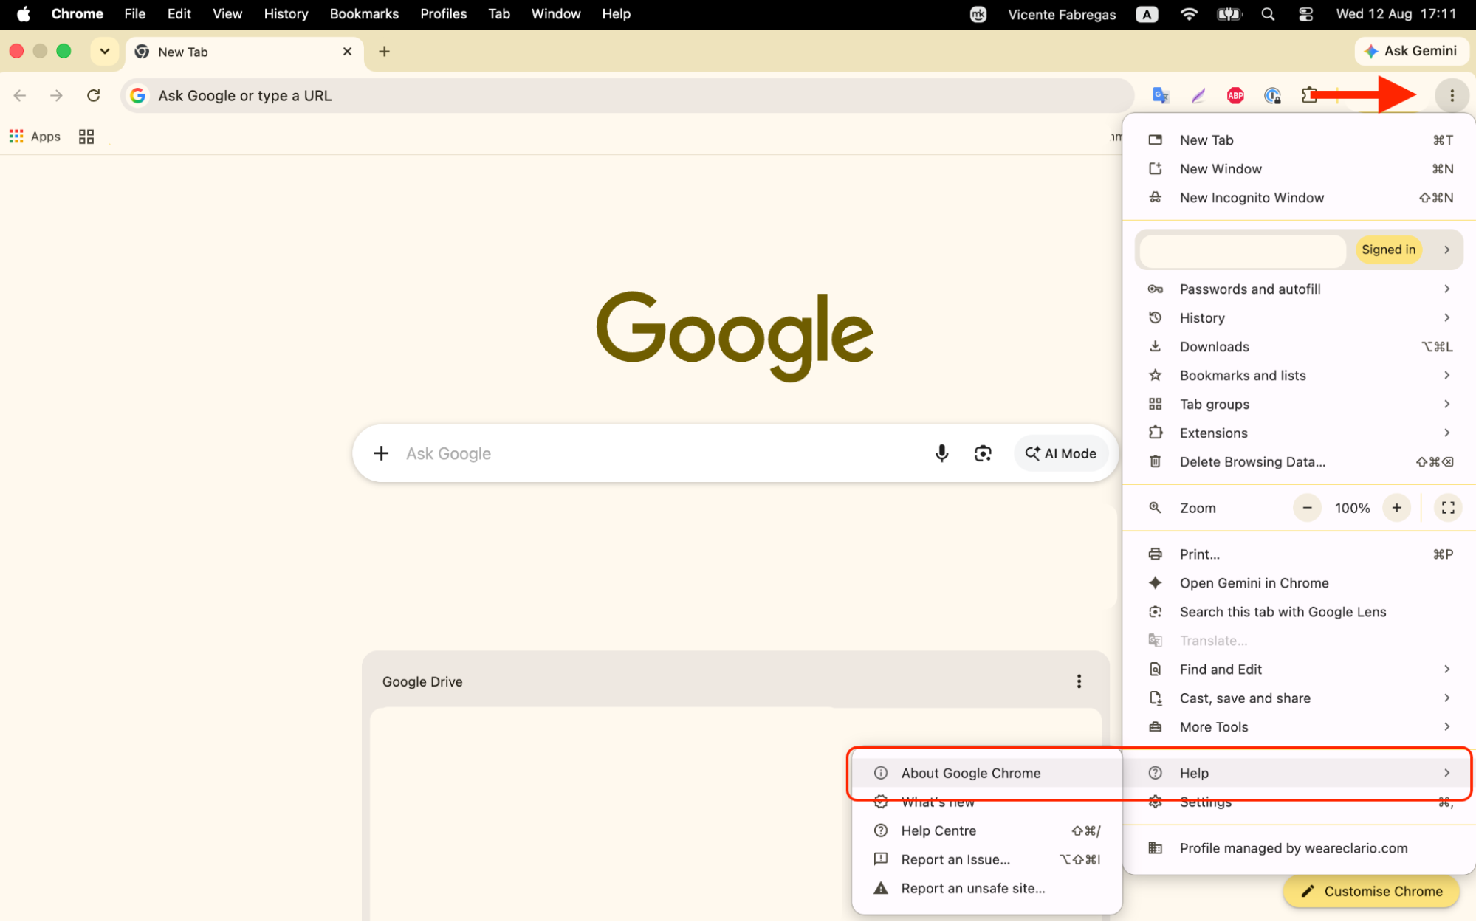Select New Incognito Window

coord(1298,198)
